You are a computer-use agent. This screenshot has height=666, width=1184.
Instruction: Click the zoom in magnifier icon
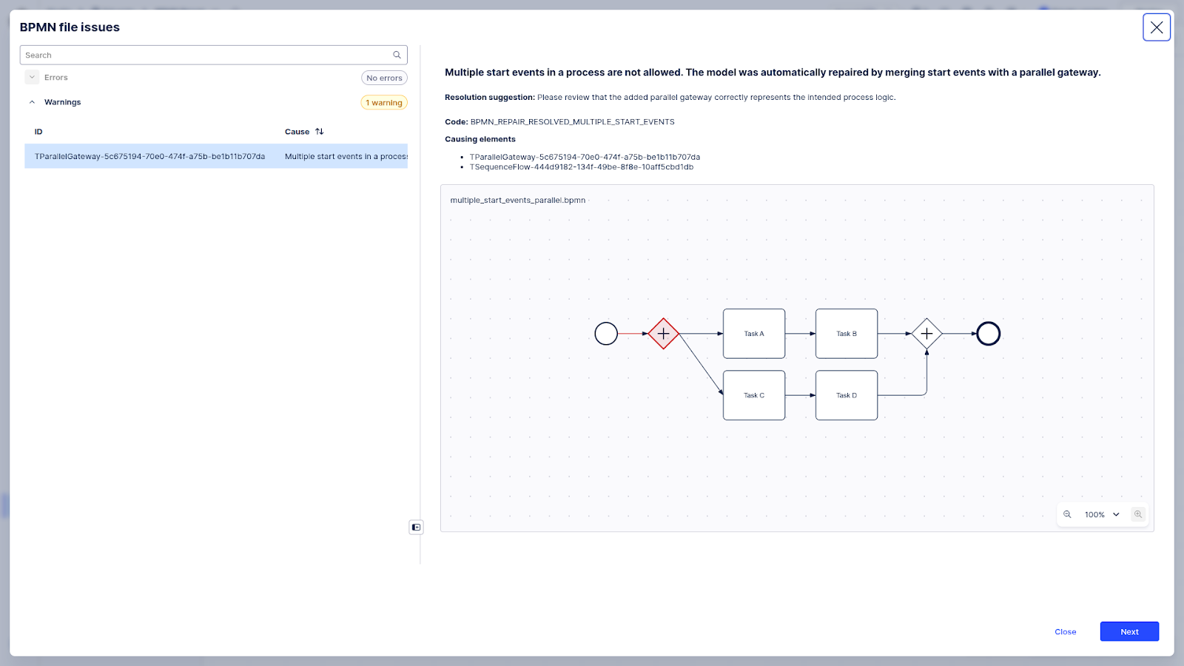pos(1138,514)
